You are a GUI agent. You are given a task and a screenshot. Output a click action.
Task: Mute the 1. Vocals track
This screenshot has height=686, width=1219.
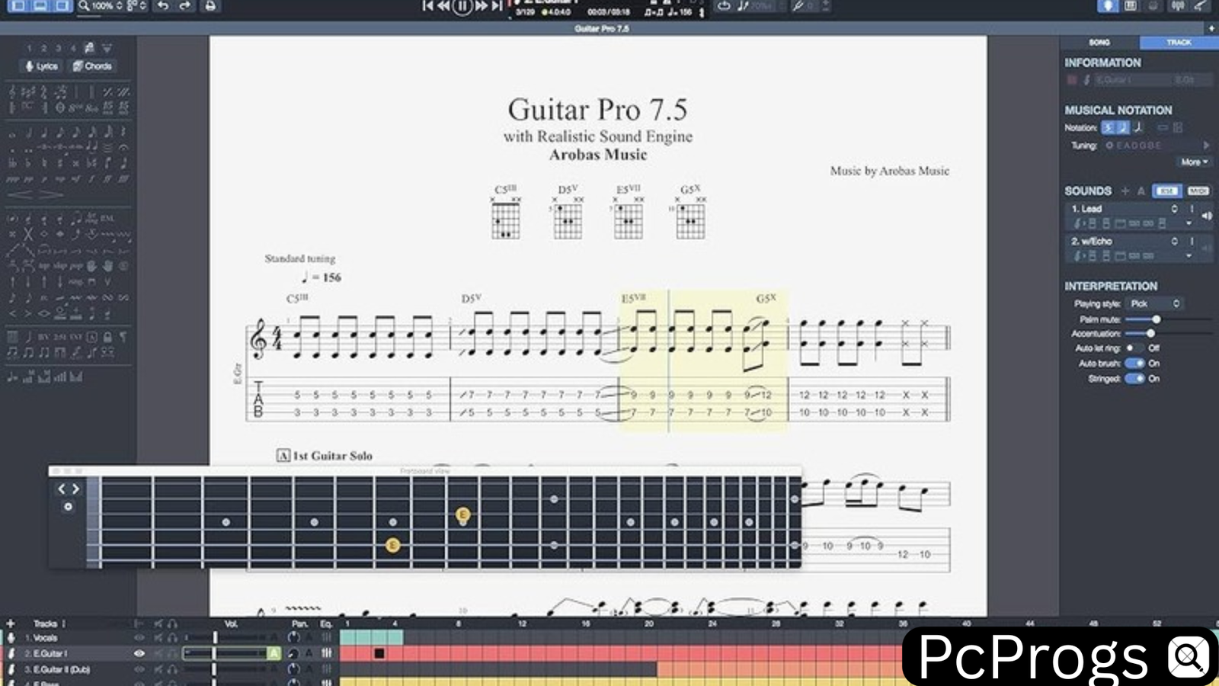coord(158,638)
